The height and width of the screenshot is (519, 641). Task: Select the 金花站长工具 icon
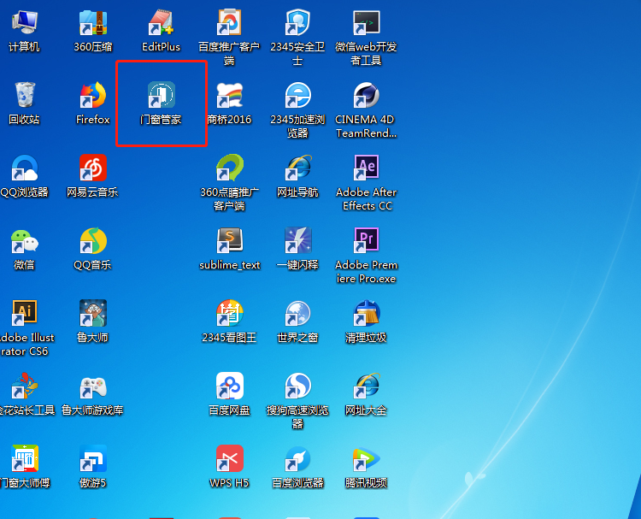[25, 386]
